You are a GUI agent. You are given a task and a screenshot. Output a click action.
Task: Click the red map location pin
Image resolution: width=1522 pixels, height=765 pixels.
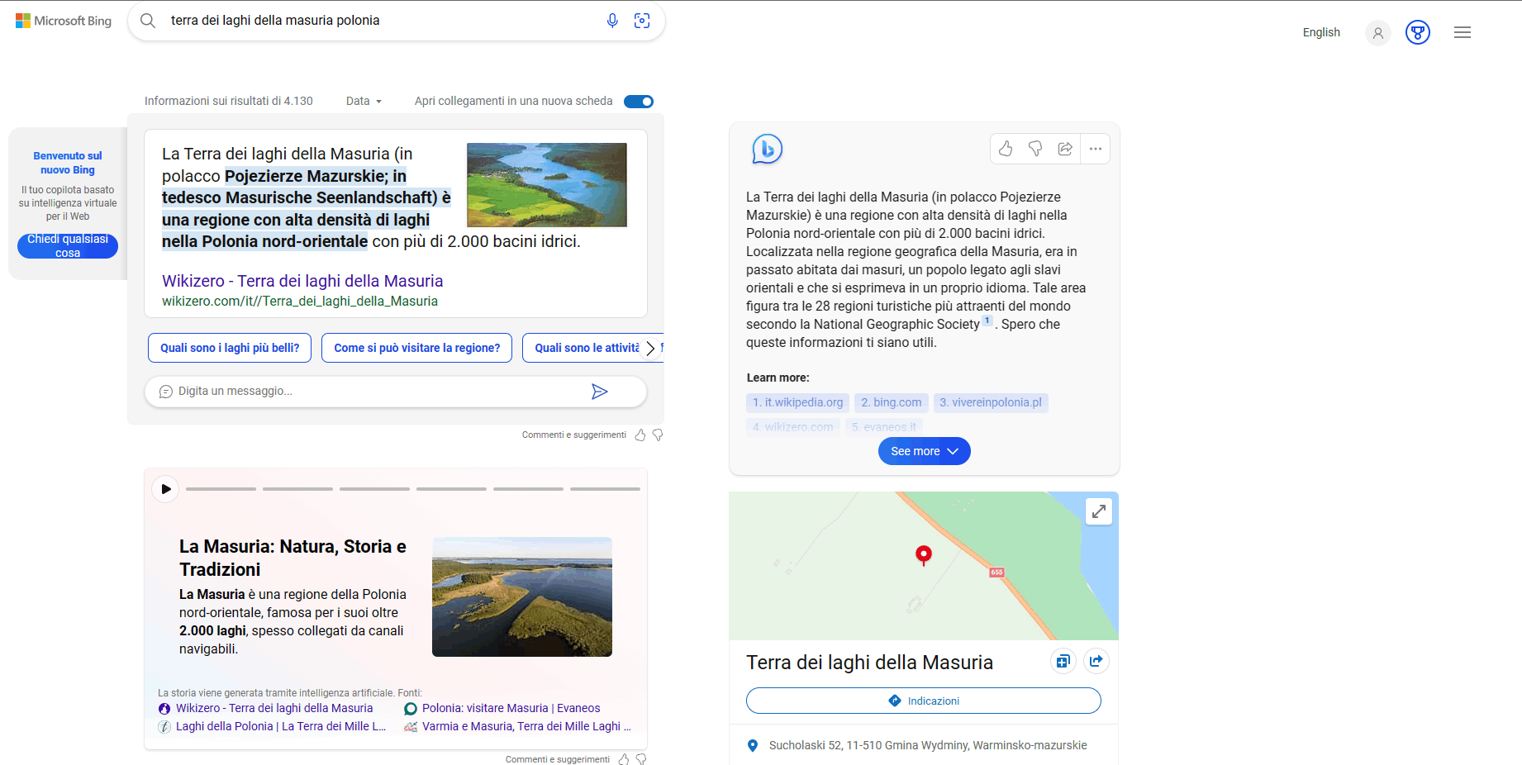[924, 555]
